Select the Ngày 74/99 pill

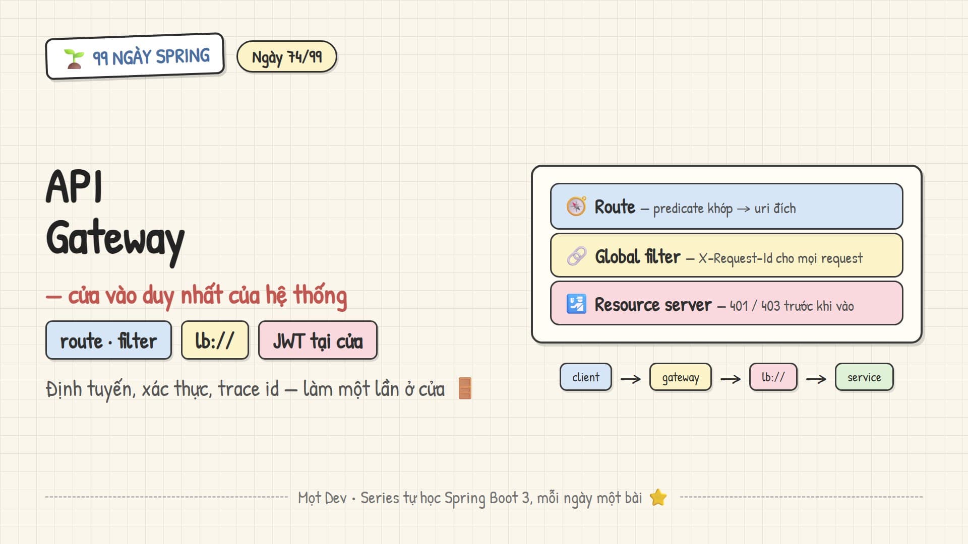286,56
